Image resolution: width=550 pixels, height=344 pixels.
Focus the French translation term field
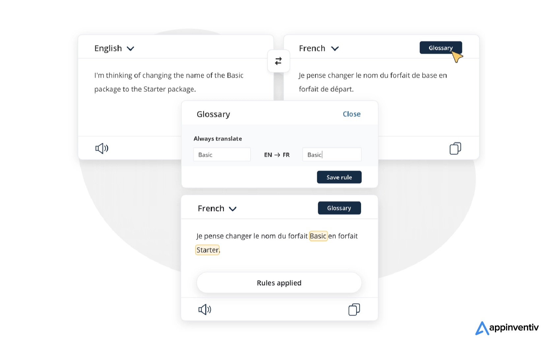pos(332,155)
